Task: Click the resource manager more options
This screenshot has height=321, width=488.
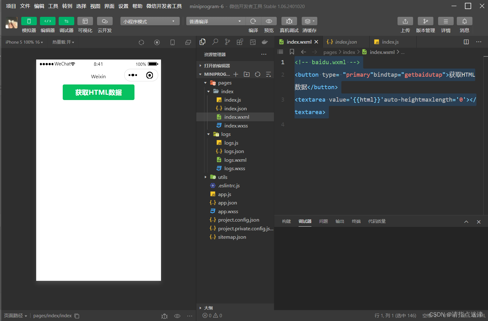Action: 264,54
